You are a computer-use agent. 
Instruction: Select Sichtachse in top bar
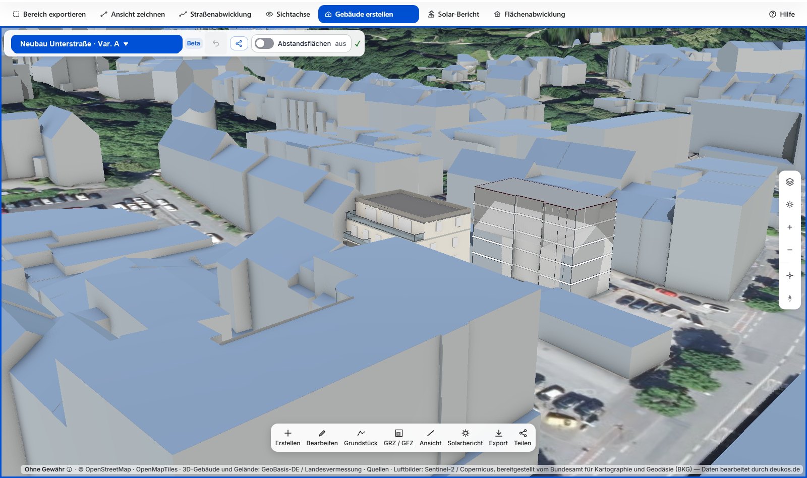[288, 14]
